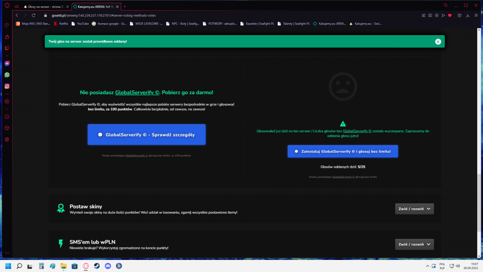Image resolution: width=483 pixels, height=272 pixels.
Task: Open the Windows Start menu
Action: (8, 266)
